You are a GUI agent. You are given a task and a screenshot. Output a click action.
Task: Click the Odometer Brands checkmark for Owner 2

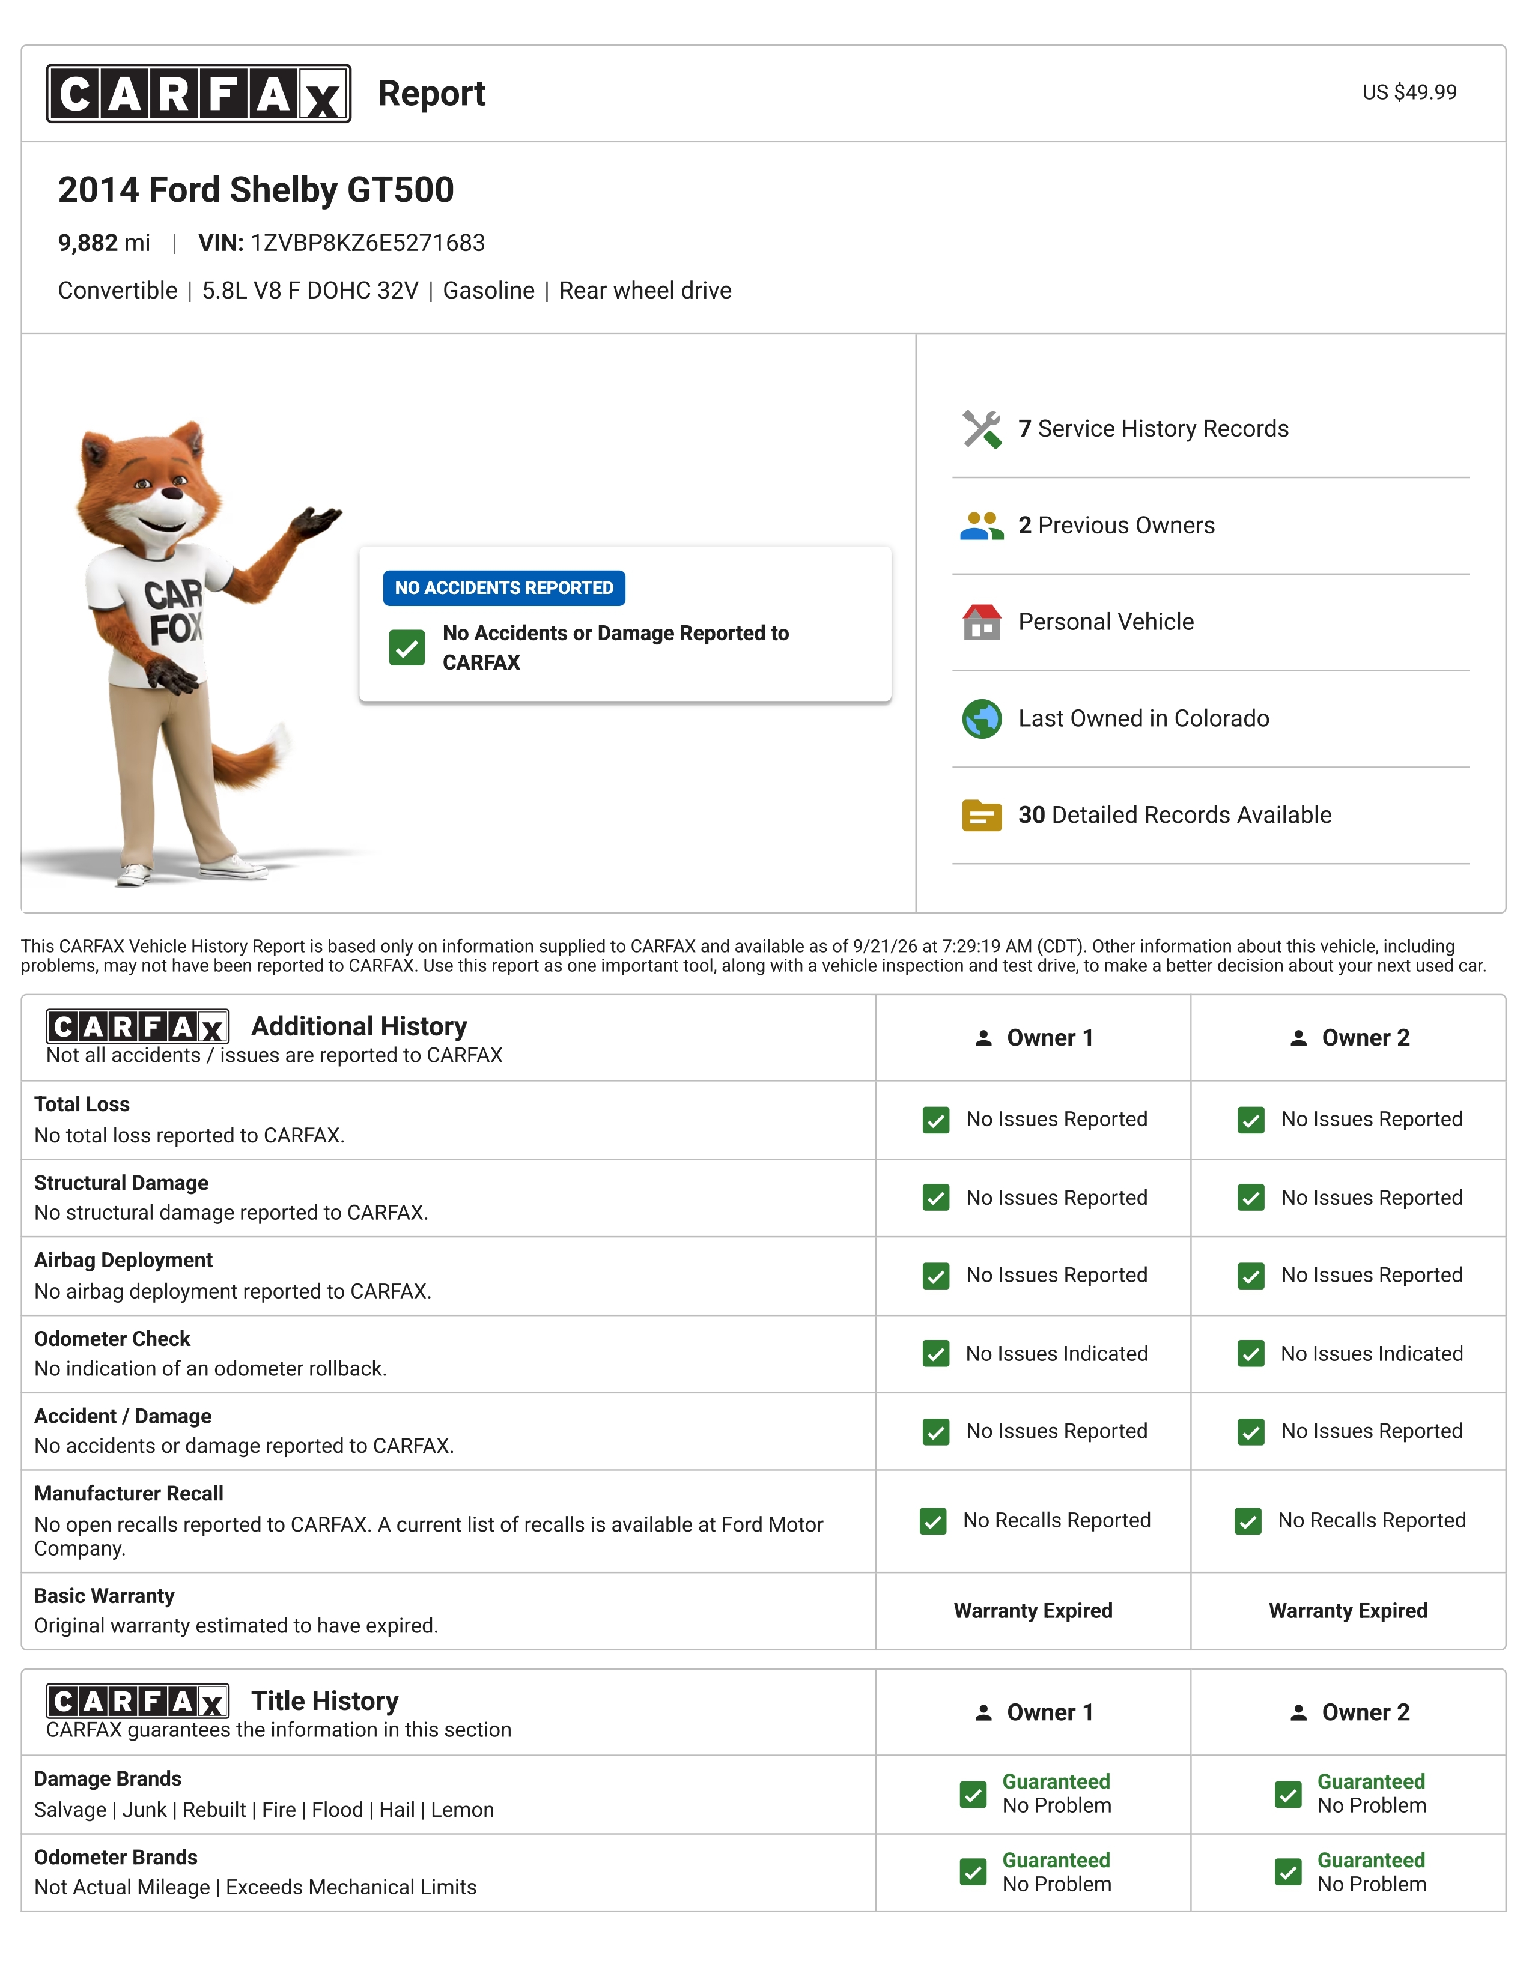click(1288, 1872)
